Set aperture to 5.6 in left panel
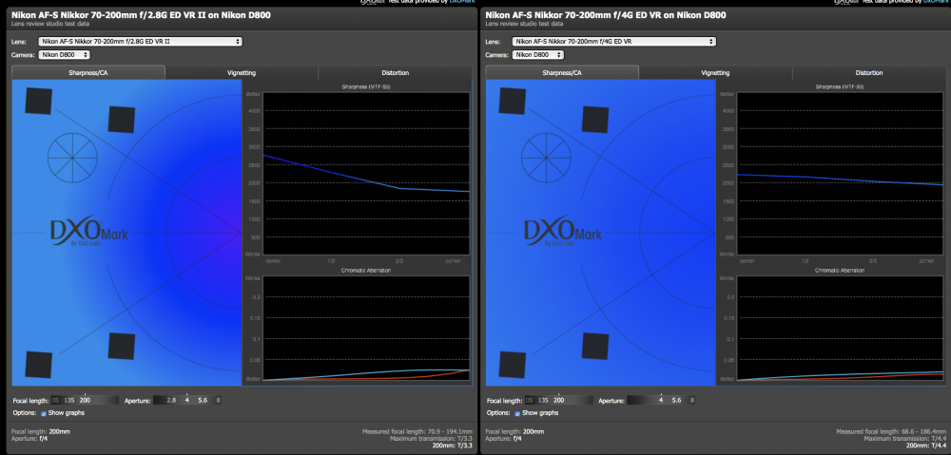Screen dimensions: 951x455 pyautogui.click(x=203, y=401)
